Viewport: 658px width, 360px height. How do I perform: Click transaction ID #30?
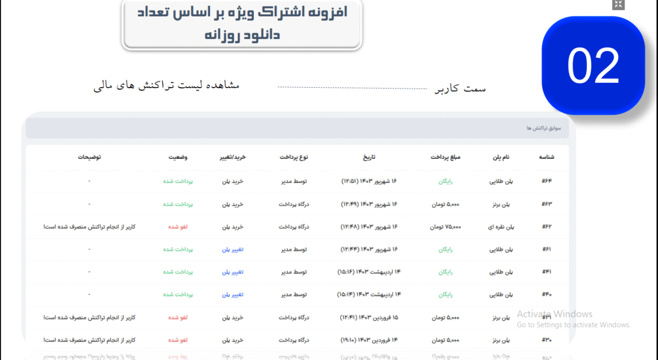547,340
